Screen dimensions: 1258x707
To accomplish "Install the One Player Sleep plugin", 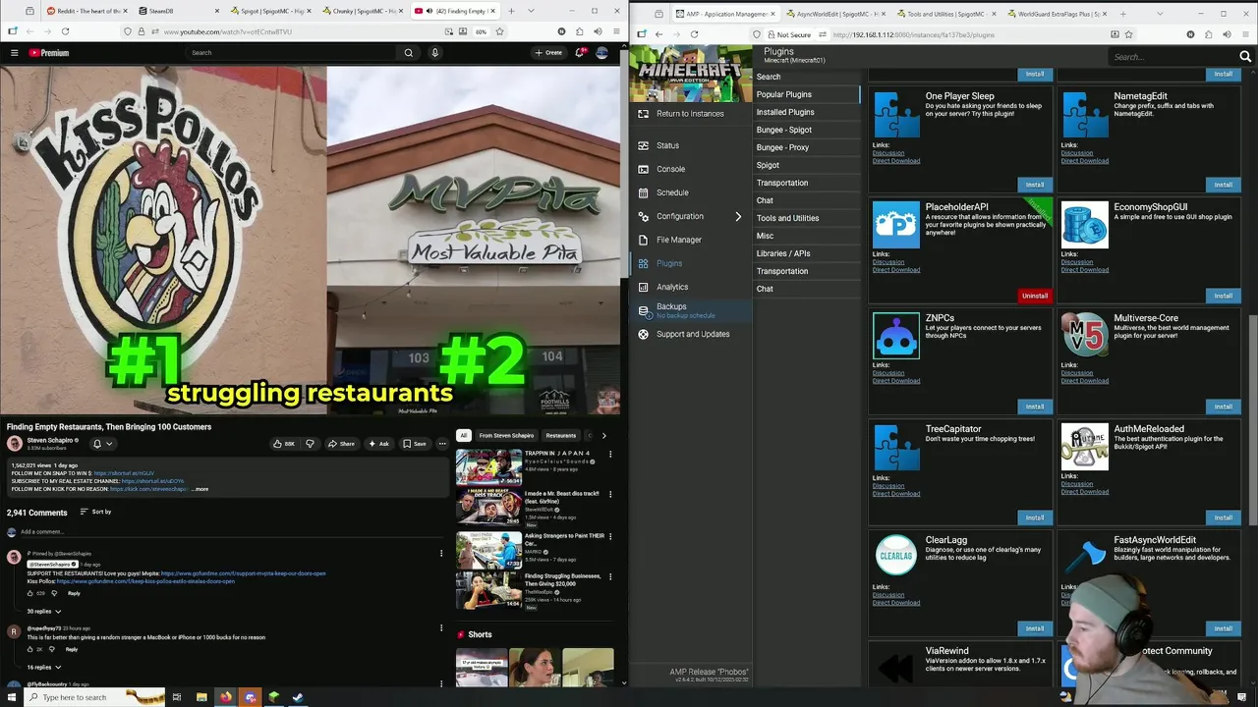I will (1035, 185).
